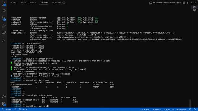This screenshot has width=198, height=111.
Task: Open the Testing flask view
Action: pos(4,40)
